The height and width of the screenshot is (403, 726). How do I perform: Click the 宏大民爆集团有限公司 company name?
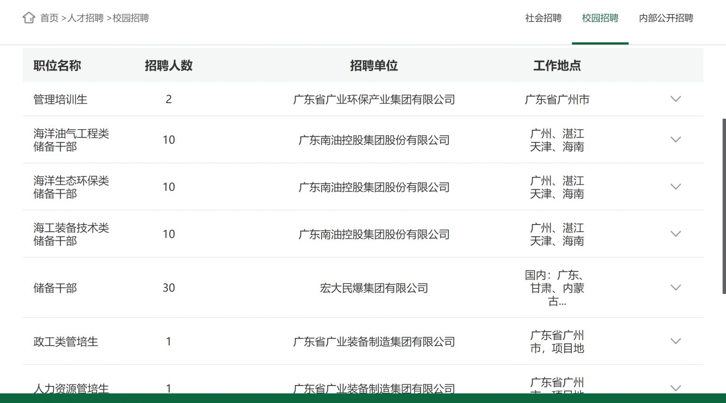pyautogui.click(x=375, y=287)
